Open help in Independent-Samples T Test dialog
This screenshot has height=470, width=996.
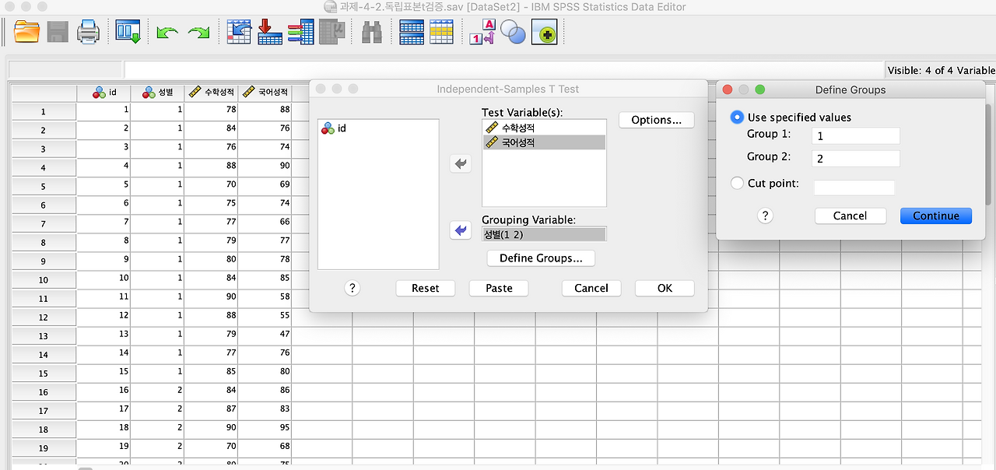(352, 288)
